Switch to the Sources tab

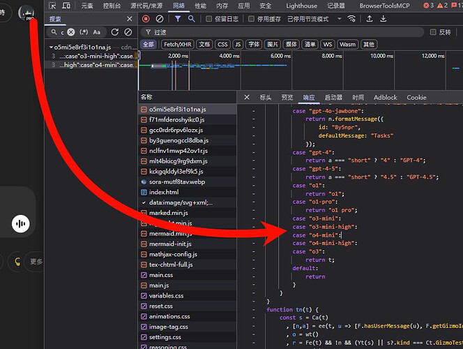pyautogui.click(x=146, y=6)
